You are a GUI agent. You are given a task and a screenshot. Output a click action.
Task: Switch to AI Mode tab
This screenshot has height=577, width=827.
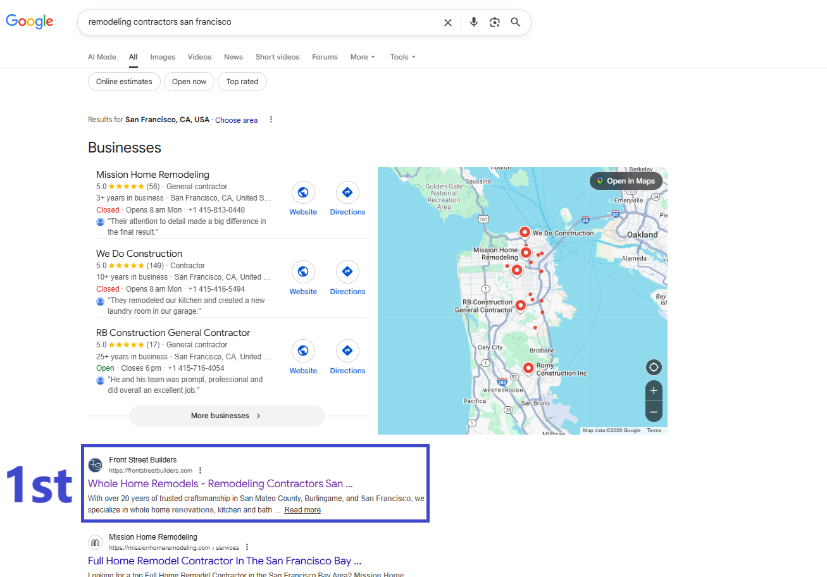pyautogui.click(x=102, y=57)
